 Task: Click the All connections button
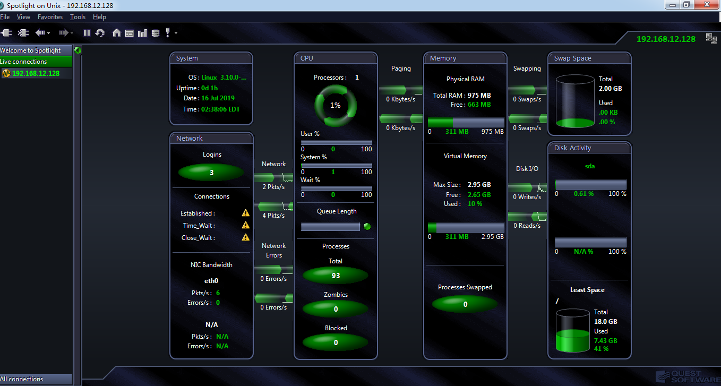coord(36,379)
